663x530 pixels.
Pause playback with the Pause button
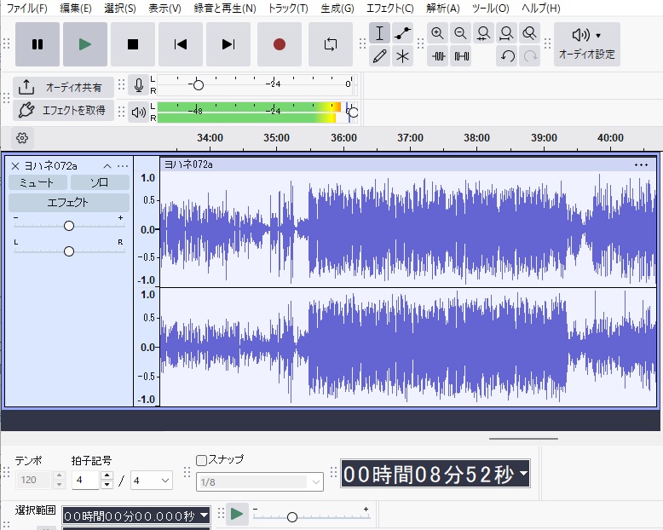point(37,44)
